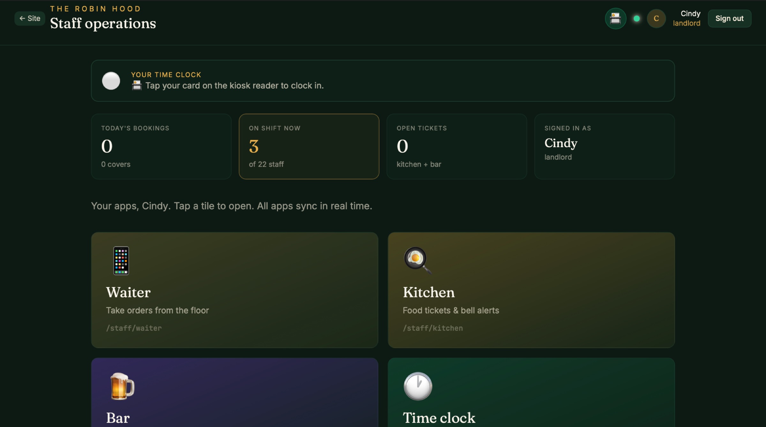This screenshot has height=427, width=766.
Task: Select the On Shift Now card
Action: [x=309, y=146]
